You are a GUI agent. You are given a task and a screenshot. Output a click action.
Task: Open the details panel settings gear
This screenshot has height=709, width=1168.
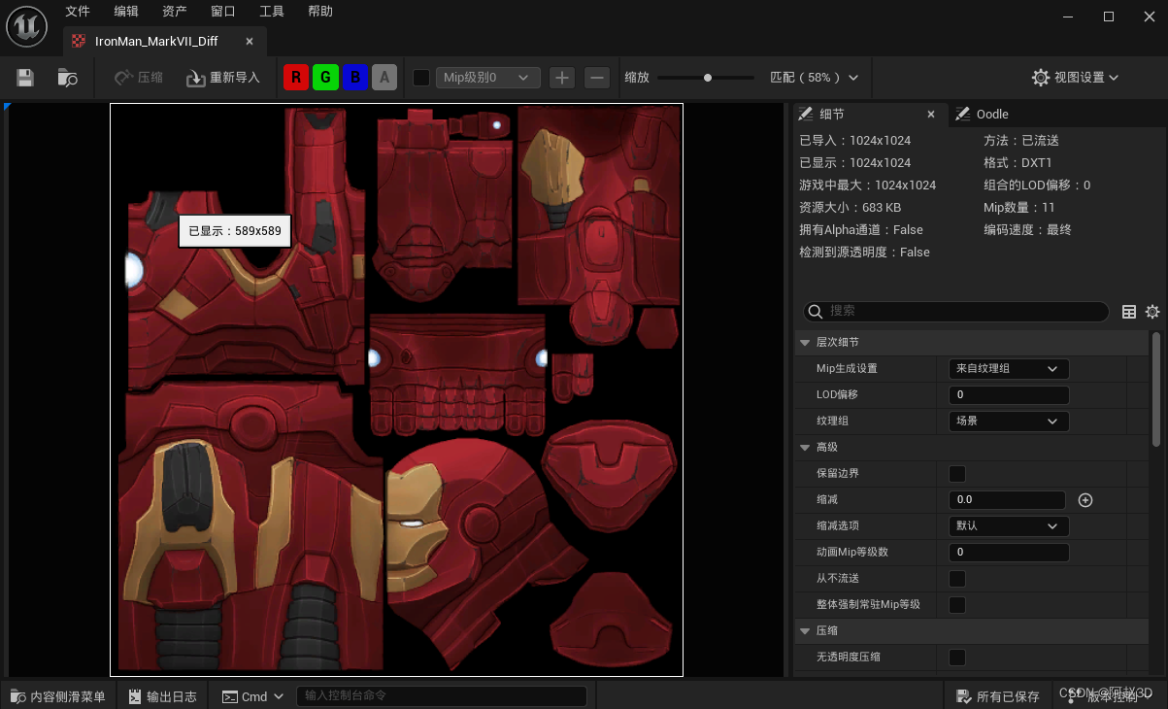pyautogui.click(x=1152, y=312)
